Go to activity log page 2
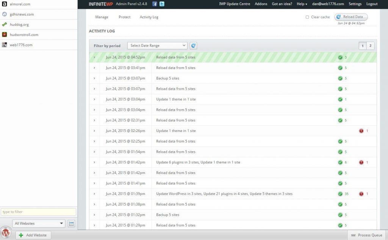Viewport: 388px width, 240px height. [x=371, y=46]
